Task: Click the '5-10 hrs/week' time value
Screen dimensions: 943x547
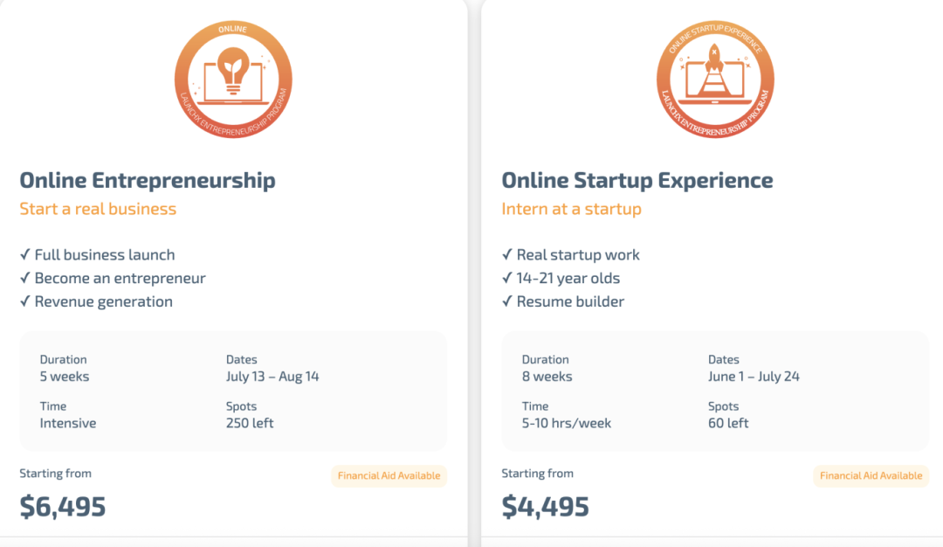Action: [x=567, y=423]
